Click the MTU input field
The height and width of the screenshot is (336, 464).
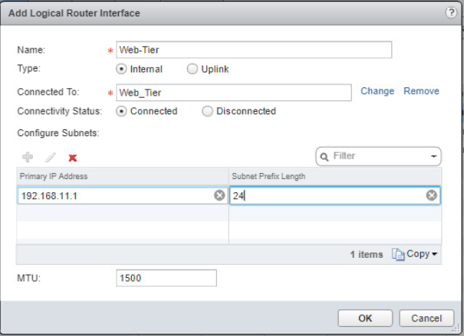(166, 278)
